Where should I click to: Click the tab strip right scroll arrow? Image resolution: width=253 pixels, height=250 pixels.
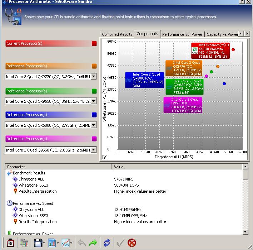tap(247, 34)
